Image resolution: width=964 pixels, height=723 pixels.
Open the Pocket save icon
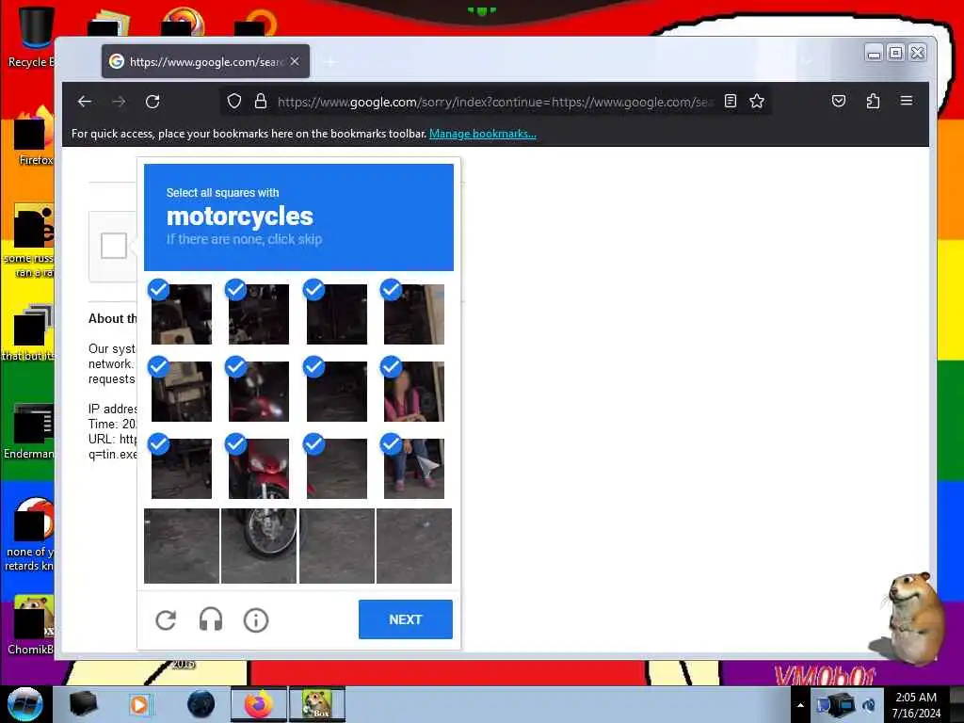click(839, 102)
